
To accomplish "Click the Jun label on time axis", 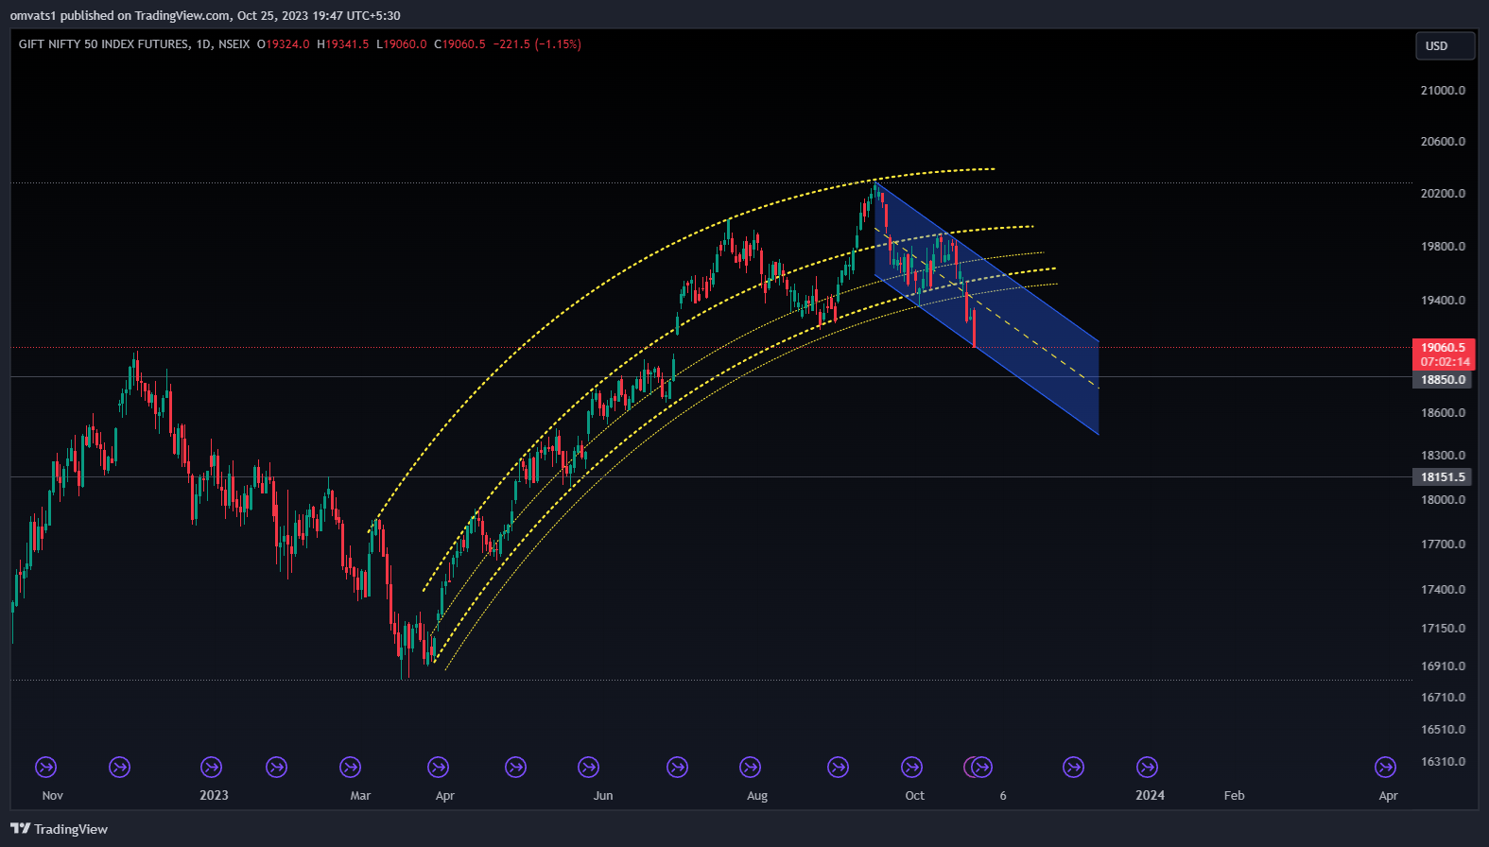I will pyautogui.click(x=603, y=796).
